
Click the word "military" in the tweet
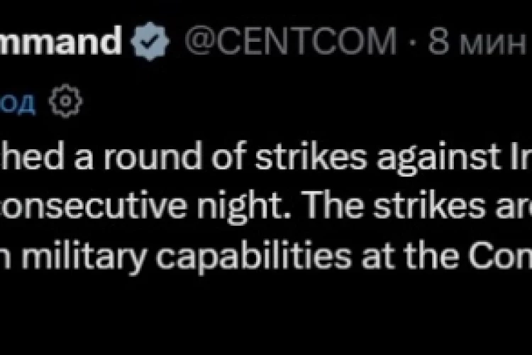tap(84, 256)
